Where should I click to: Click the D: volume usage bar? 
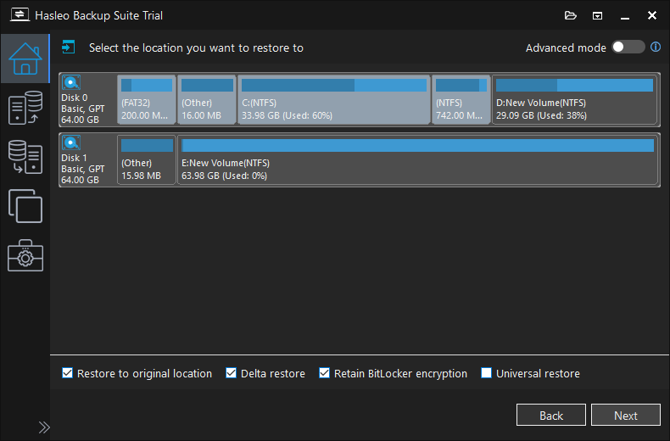(x=574, y=85)
